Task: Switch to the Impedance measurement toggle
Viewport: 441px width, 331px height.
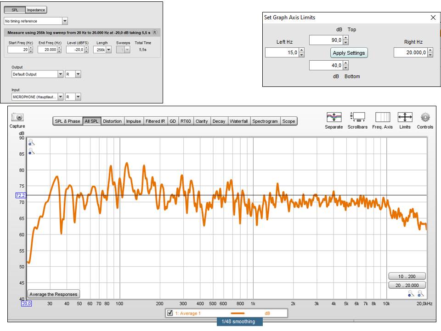Action: [36, 10]
